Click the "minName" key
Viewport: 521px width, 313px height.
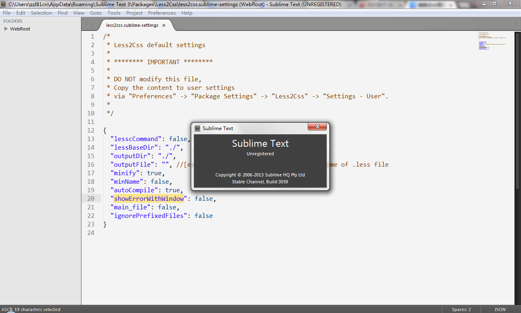tap(127, 181)
